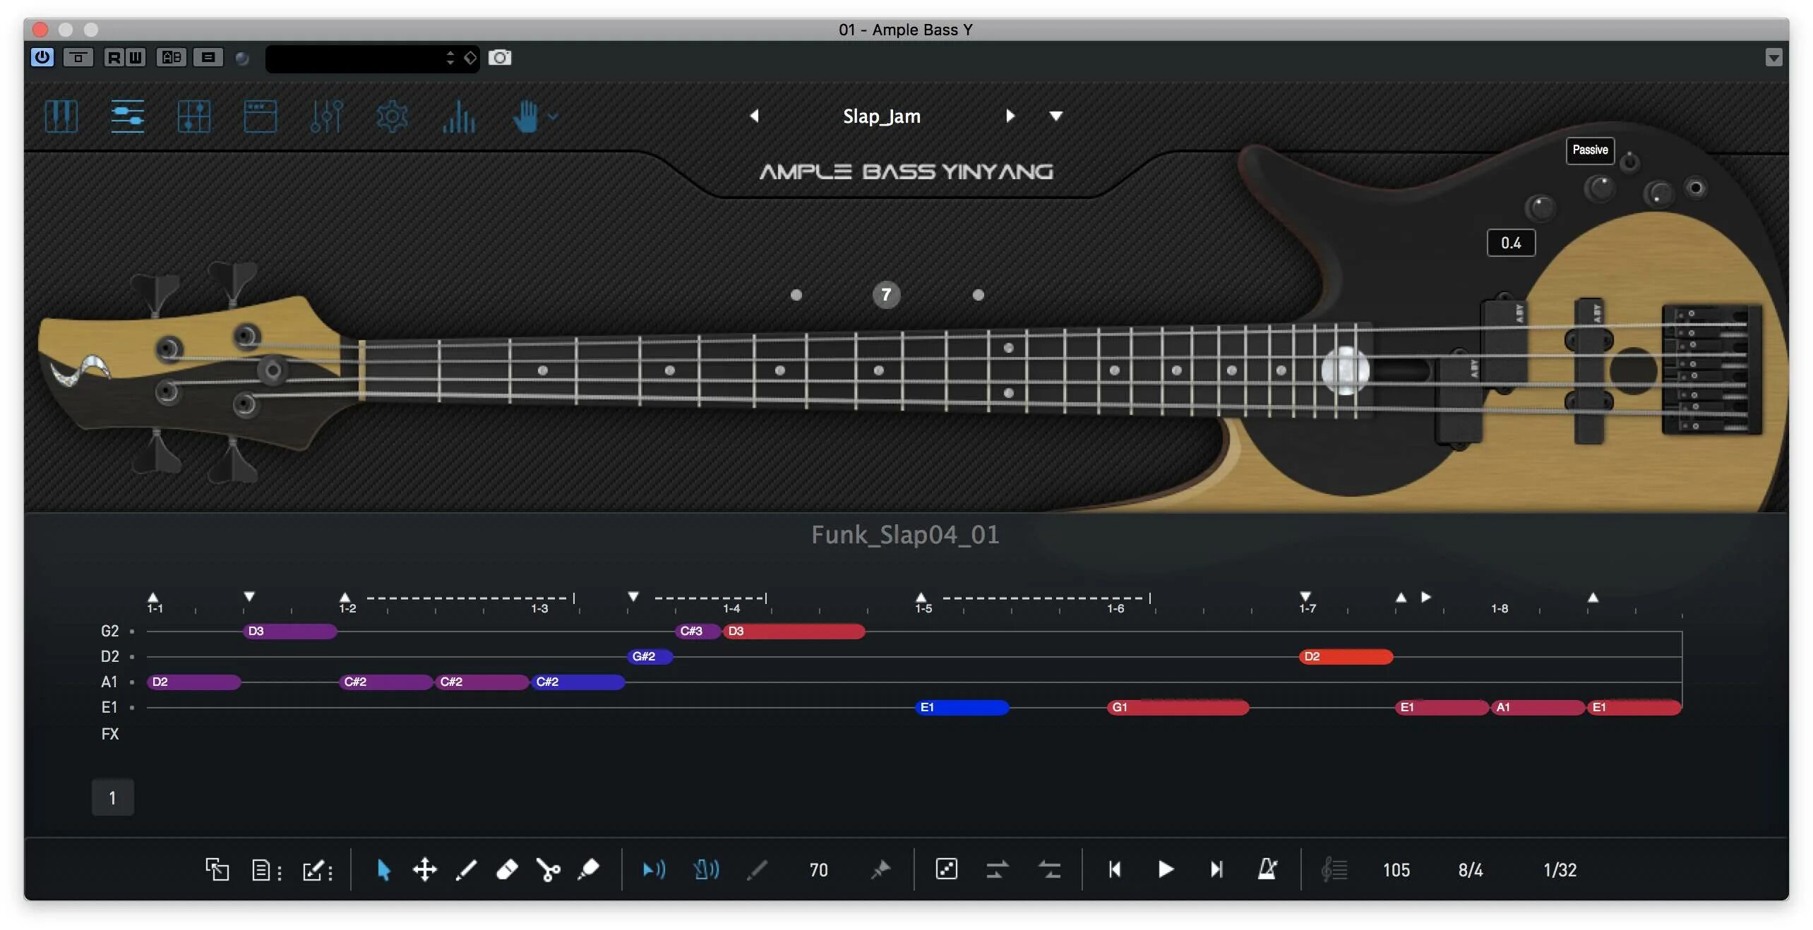
Task: Select the purple D3 note on G2 string
Action: 290,631
